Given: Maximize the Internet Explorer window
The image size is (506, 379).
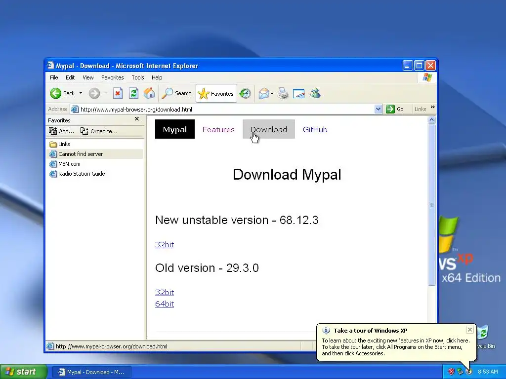Looking at the screenshot, I should click(x=419, y=66).
